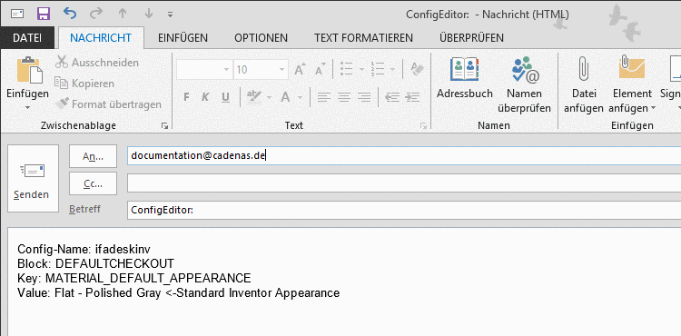Click the numbered list icon
The width and height of the screenshot is (681, 336).
[378, 69]
